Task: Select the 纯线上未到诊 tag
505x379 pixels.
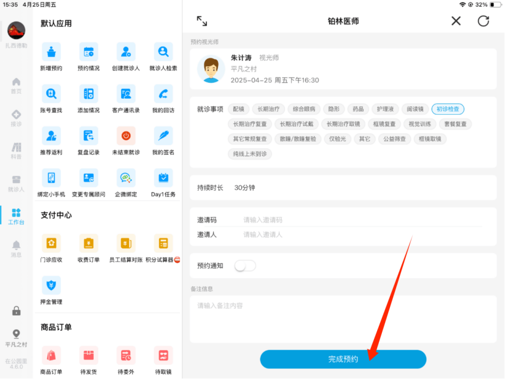Action: (250, 154)
